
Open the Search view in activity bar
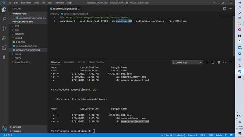(4, 19)
